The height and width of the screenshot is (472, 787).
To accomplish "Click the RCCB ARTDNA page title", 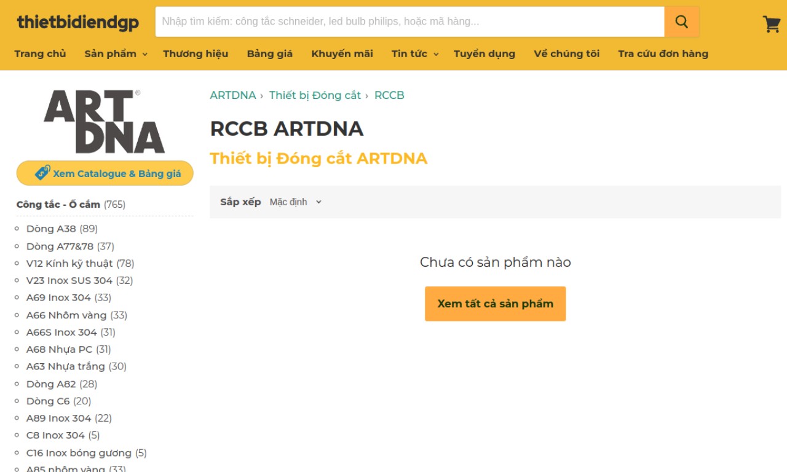I will [287, 128].
